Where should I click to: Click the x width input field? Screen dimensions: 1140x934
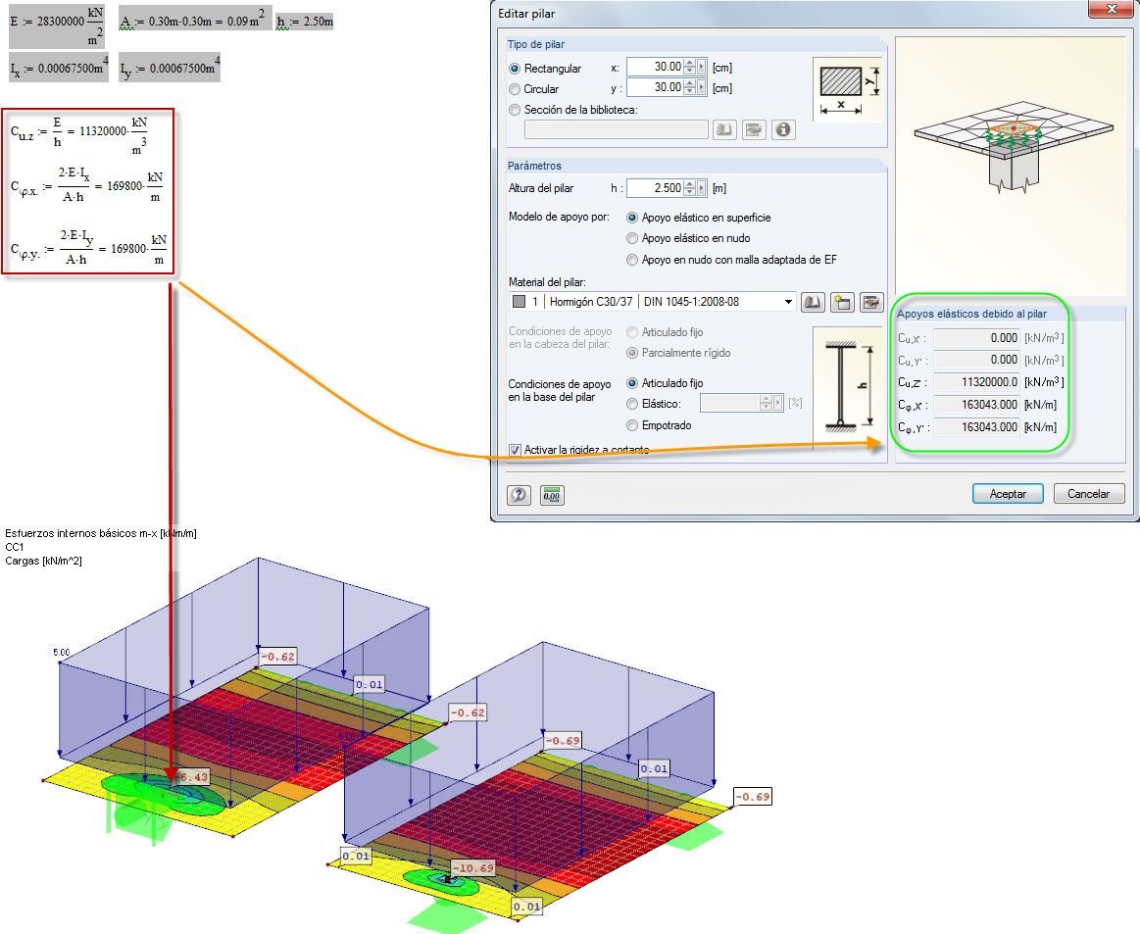pyautogui.click(x=655, y=67)
